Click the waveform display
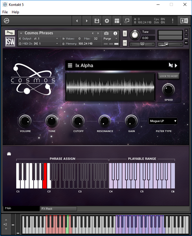Viewport: 192px width, 236px height. coord(110,87)
